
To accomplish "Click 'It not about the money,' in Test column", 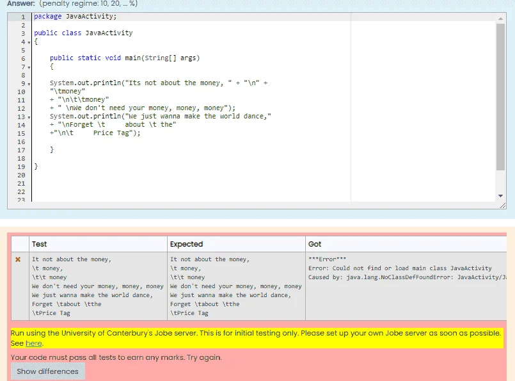I will pyautogui.click(x=72, y=259).
